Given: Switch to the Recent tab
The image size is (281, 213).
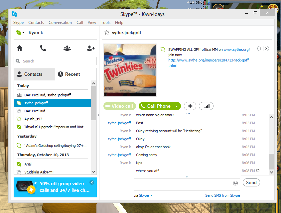Looking at the screenshot, I should [x=76, y=74].
